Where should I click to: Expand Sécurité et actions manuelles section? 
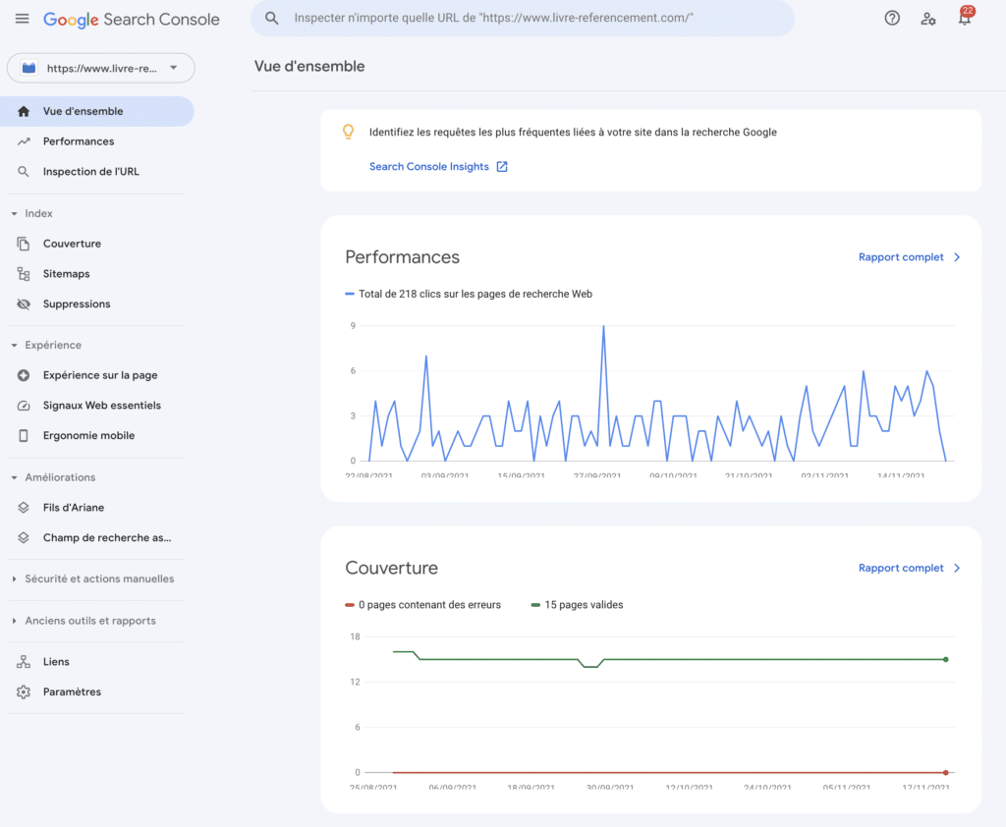pyautogui.click(x=14, y=579)
